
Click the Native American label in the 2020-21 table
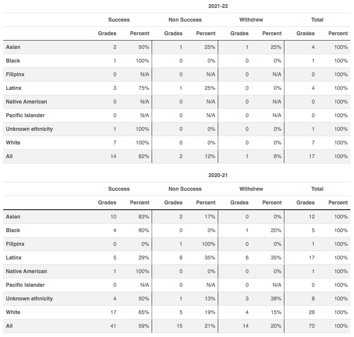tap(26, 271)
